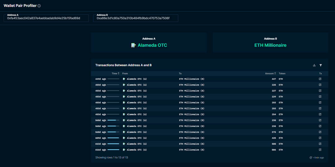Click the 613d ago timestamp
The width and height of the screenshot is (335, 167).
[100, 144]
